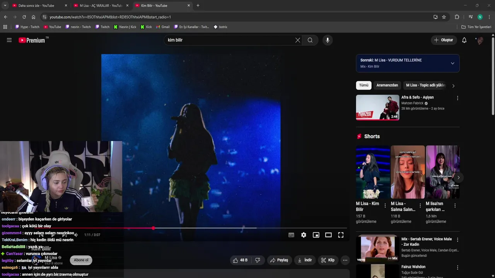Open the Nesrin | Kick bookmark
The width and height of the screenshot is (495, 278).
click(x=125, y=27)
